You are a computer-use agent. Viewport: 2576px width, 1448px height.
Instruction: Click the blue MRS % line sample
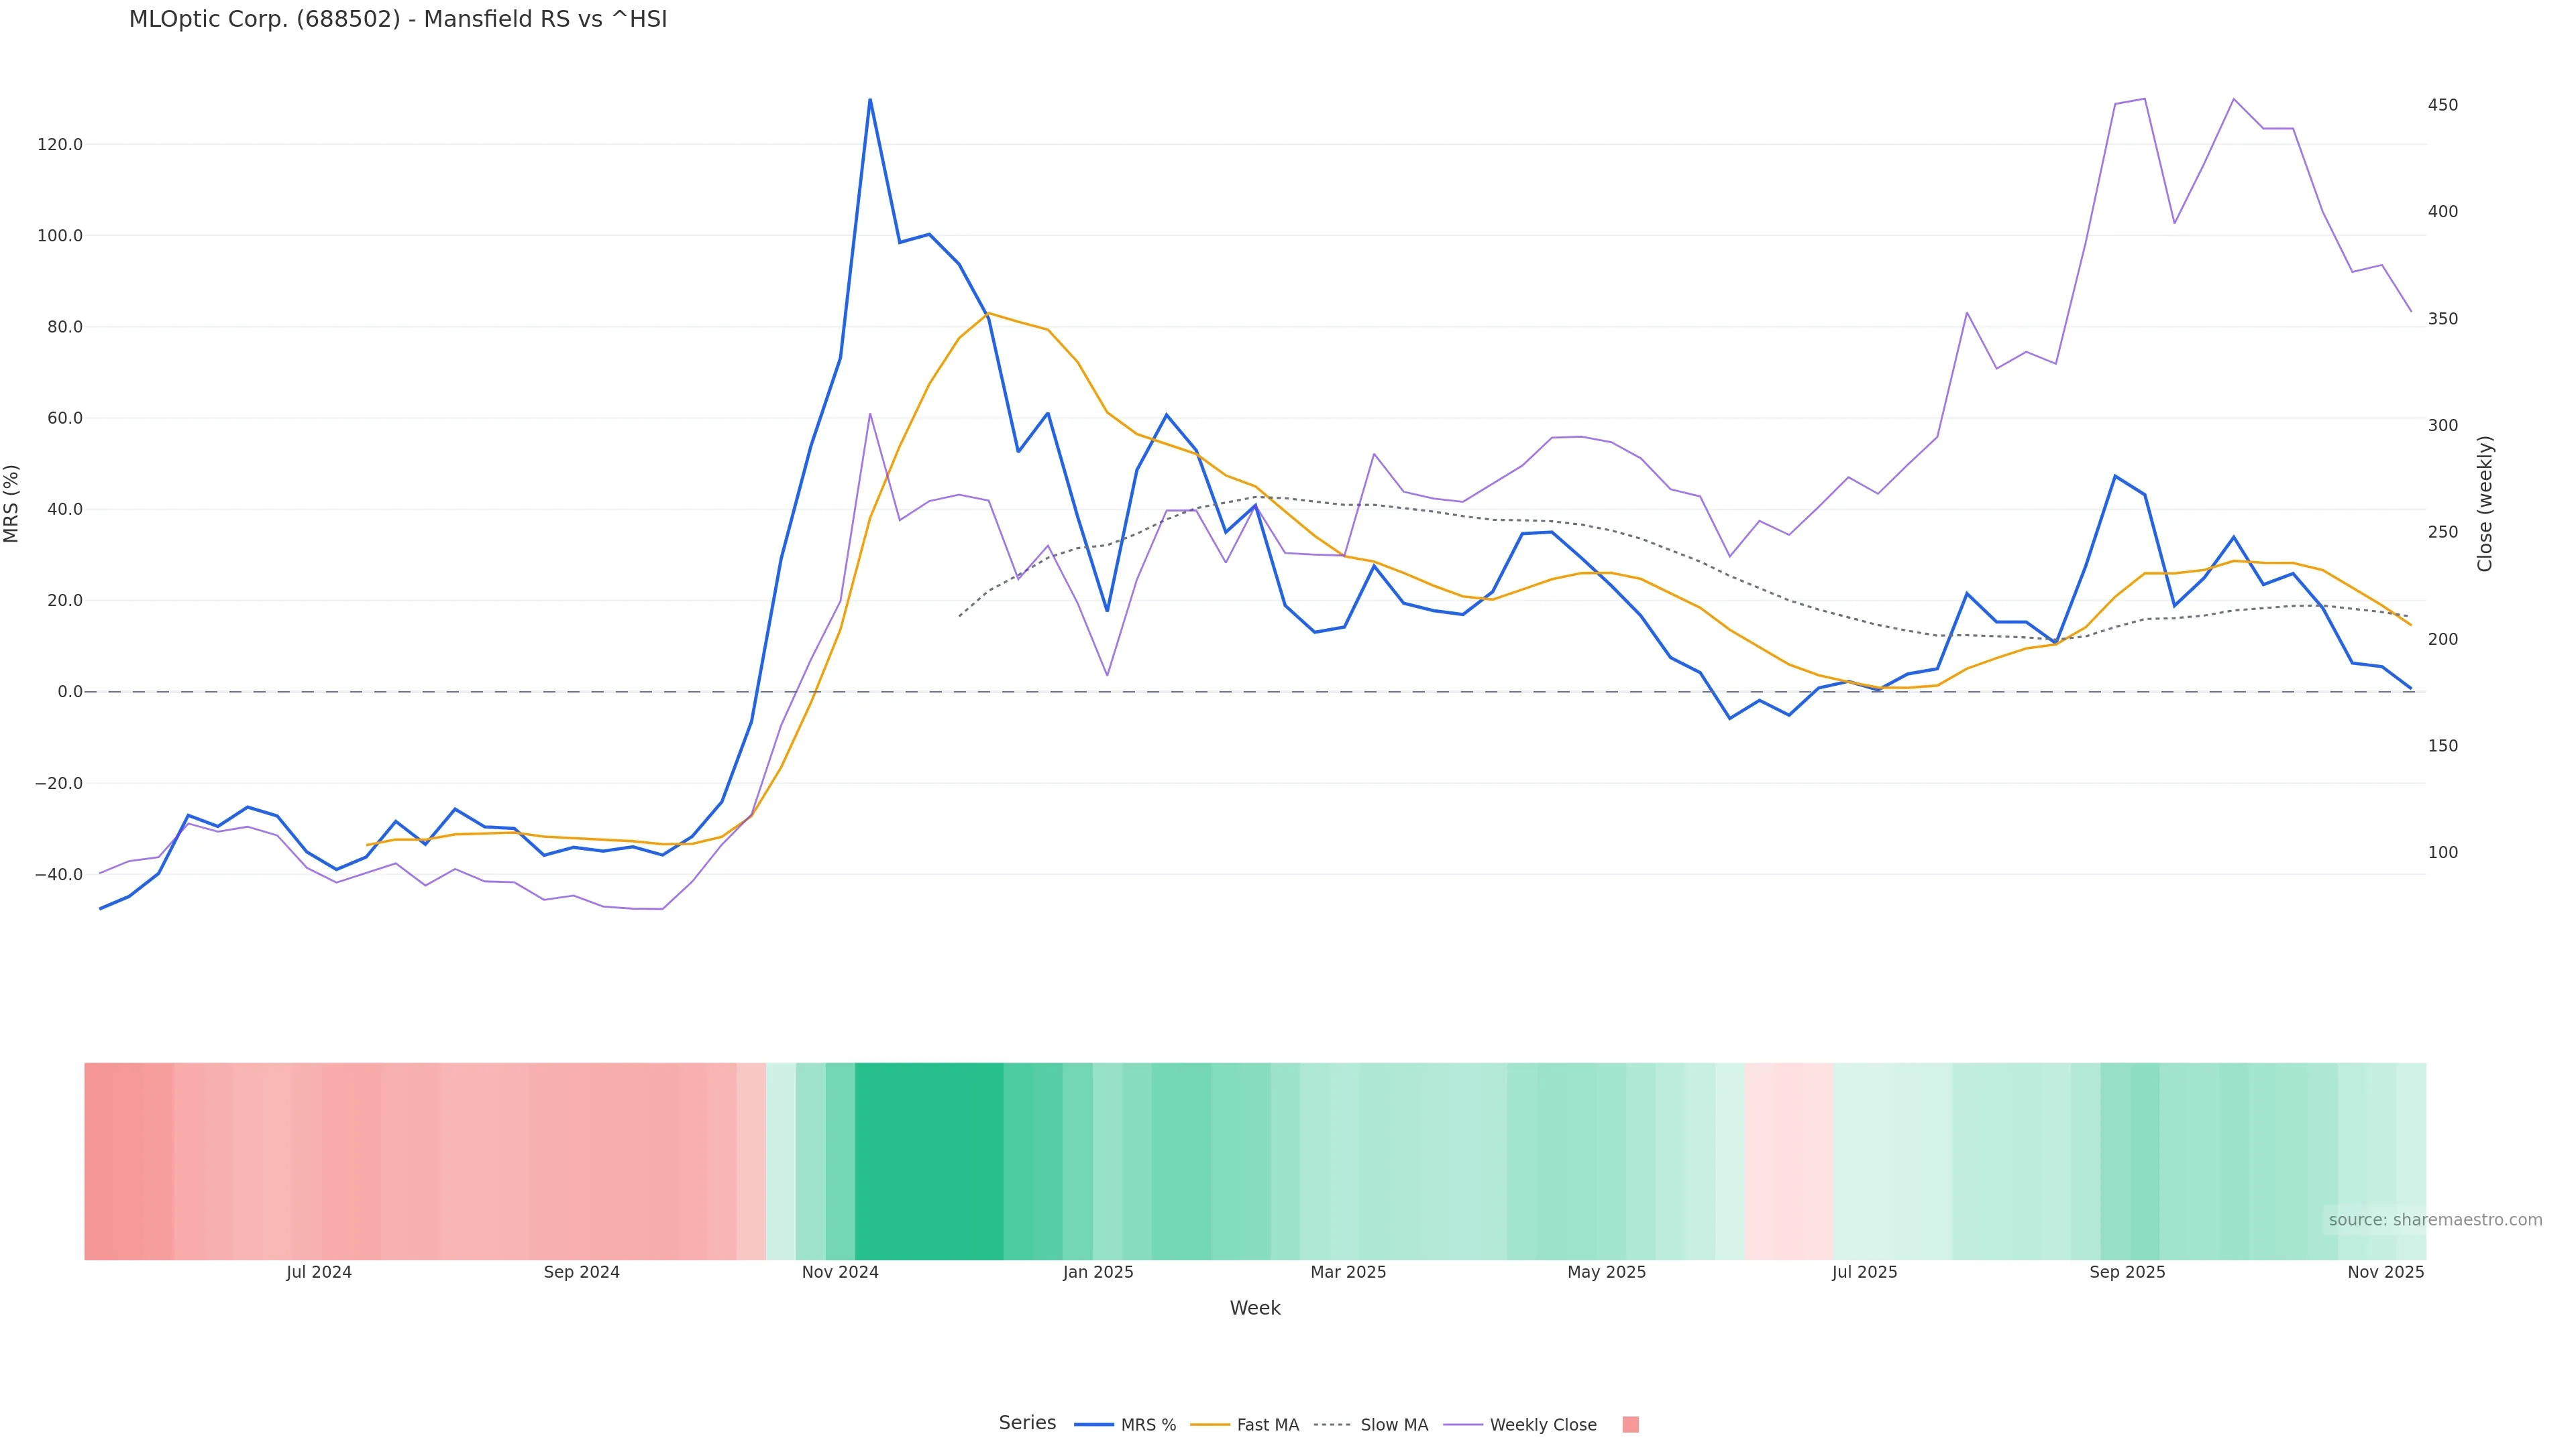(x=1093, y=1425)
